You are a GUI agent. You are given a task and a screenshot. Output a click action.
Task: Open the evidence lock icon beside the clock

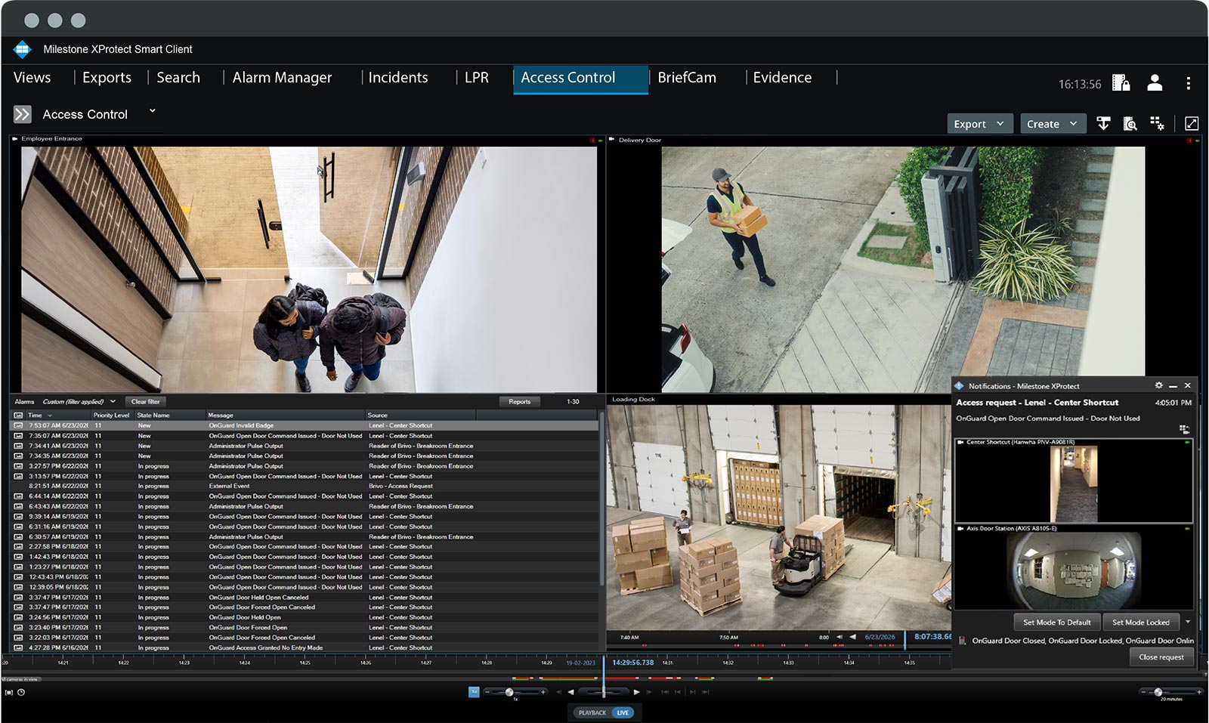pyautogui.click(x=1121, y=83)
